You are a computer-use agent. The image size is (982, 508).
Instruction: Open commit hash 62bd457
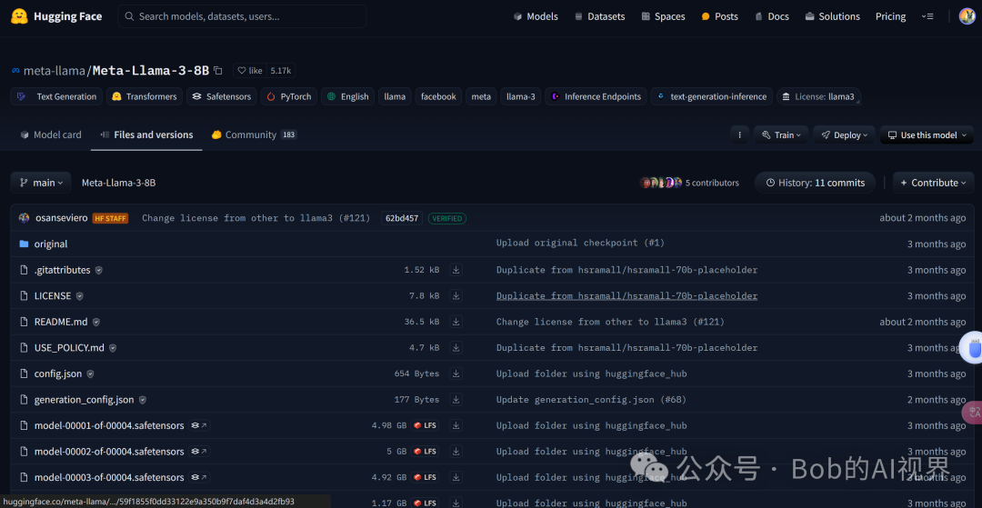coord(402,218)
